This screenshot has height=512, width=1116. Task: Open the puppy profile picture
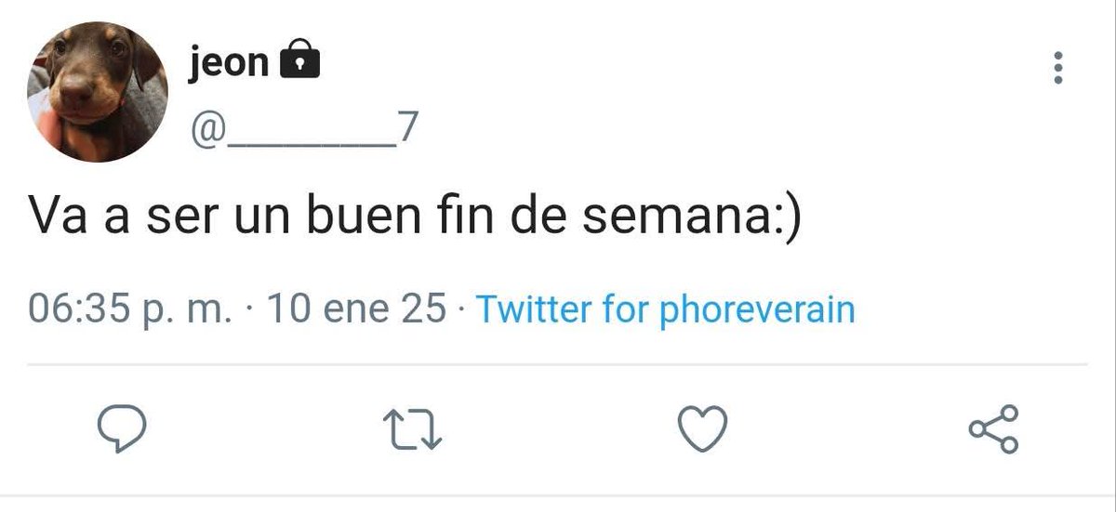tap(98, 93)
